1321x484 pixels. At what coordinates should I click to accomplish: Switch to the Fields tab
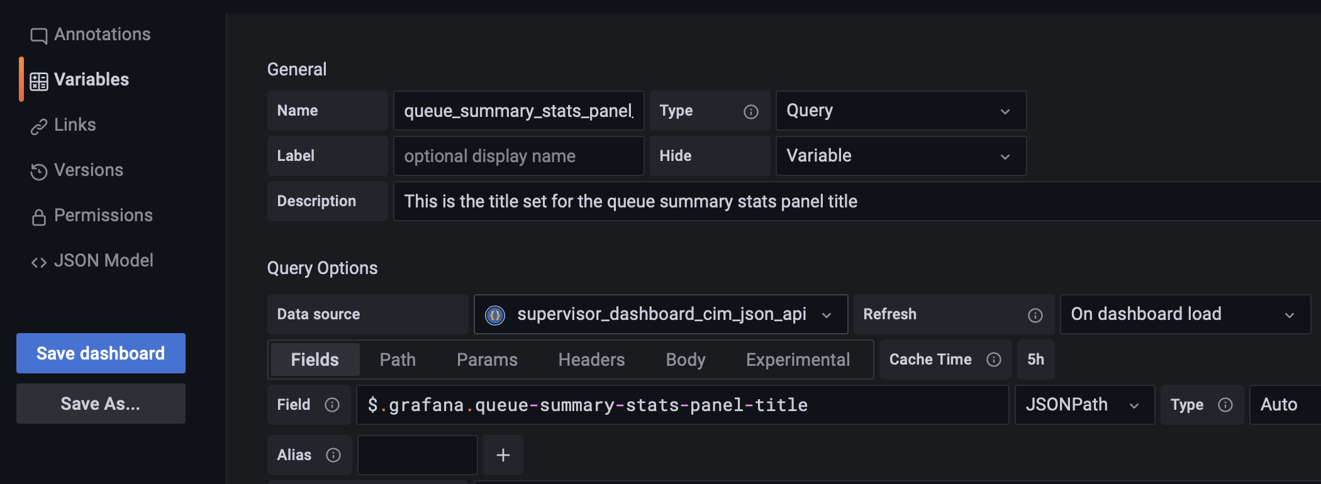(x=315, y=360)
